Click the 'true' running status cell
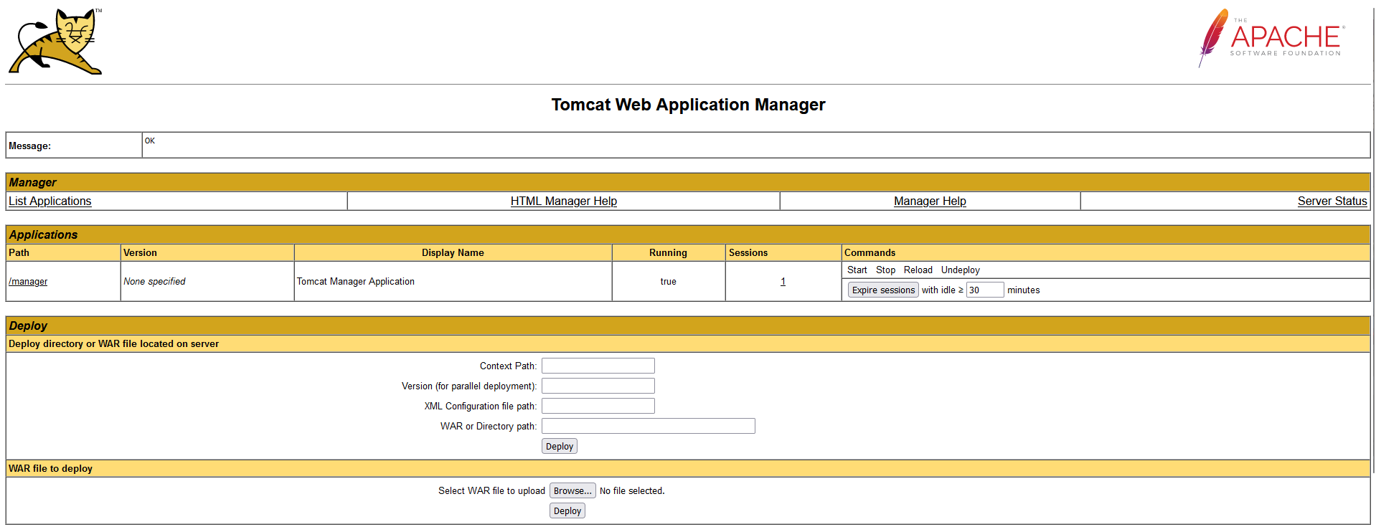 click(x=669, y=282)
